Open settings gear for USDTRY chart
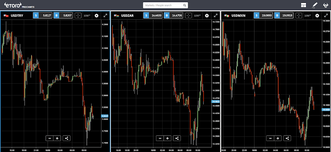This screenshot has height=152, width=331. pos(97,15)
